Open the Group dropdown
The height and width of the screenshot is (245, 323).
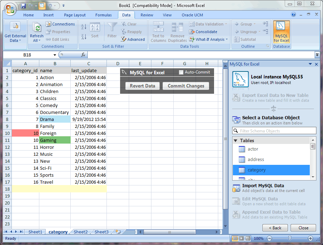pyautogui.click(x=245, y=24)
